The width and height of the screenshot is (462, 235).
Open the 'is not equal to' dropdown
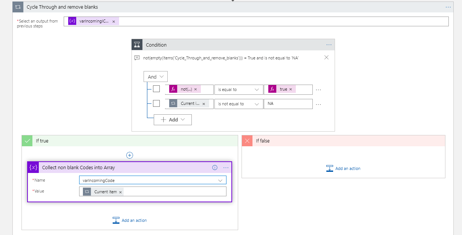(238, 104)
